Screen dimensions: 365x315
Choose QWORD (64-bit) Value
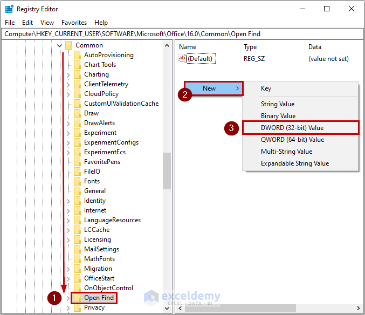[x=300, y=140]
